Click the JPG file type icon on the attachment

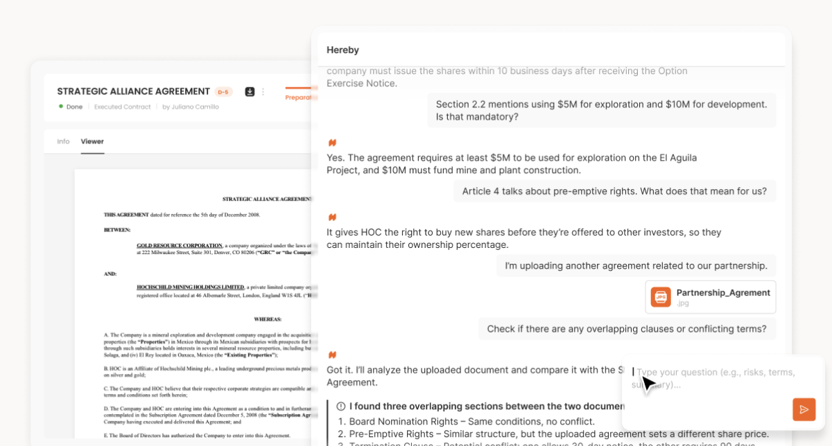pos(661,296)
